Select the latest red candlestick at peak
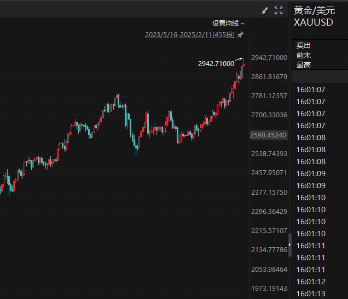Image resolution: width=348 pixels, height=299 pixels. 243,62
